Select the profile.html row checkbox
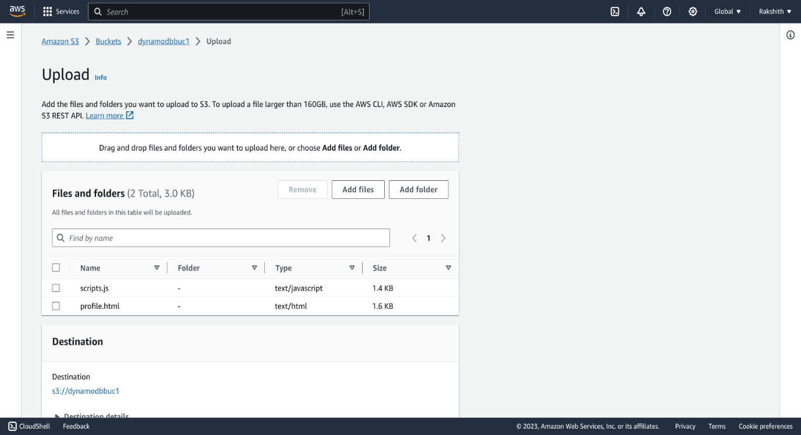Image resolution: width=801 pixels, height=435 pixels. pyautogui.click(x=56, y=306)
